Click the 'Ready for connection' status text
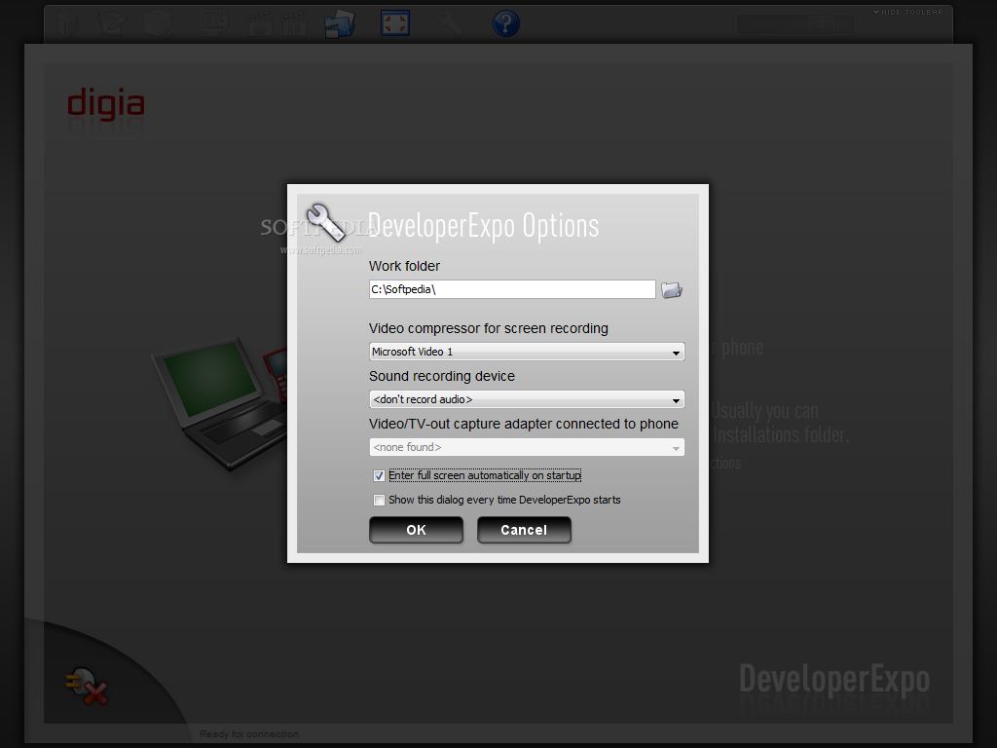997x748 pixels. 249,734
